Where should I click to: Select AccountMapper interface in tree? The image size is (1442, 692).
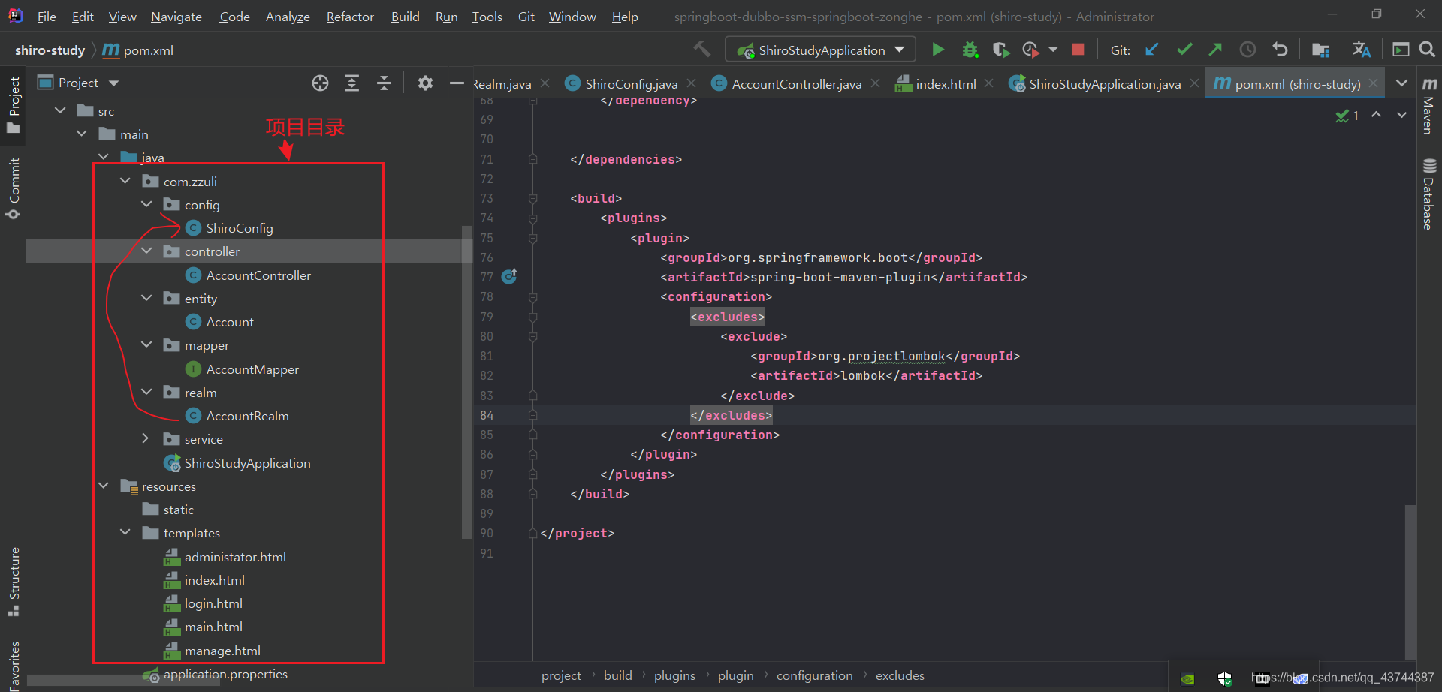coord(252,369)
